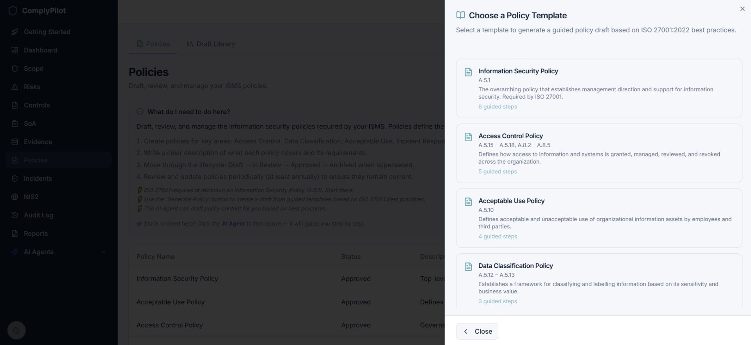This screenshot has width=751, height=345.
Task: Select the SoA clipboard icon
Action: click(15, 124)
